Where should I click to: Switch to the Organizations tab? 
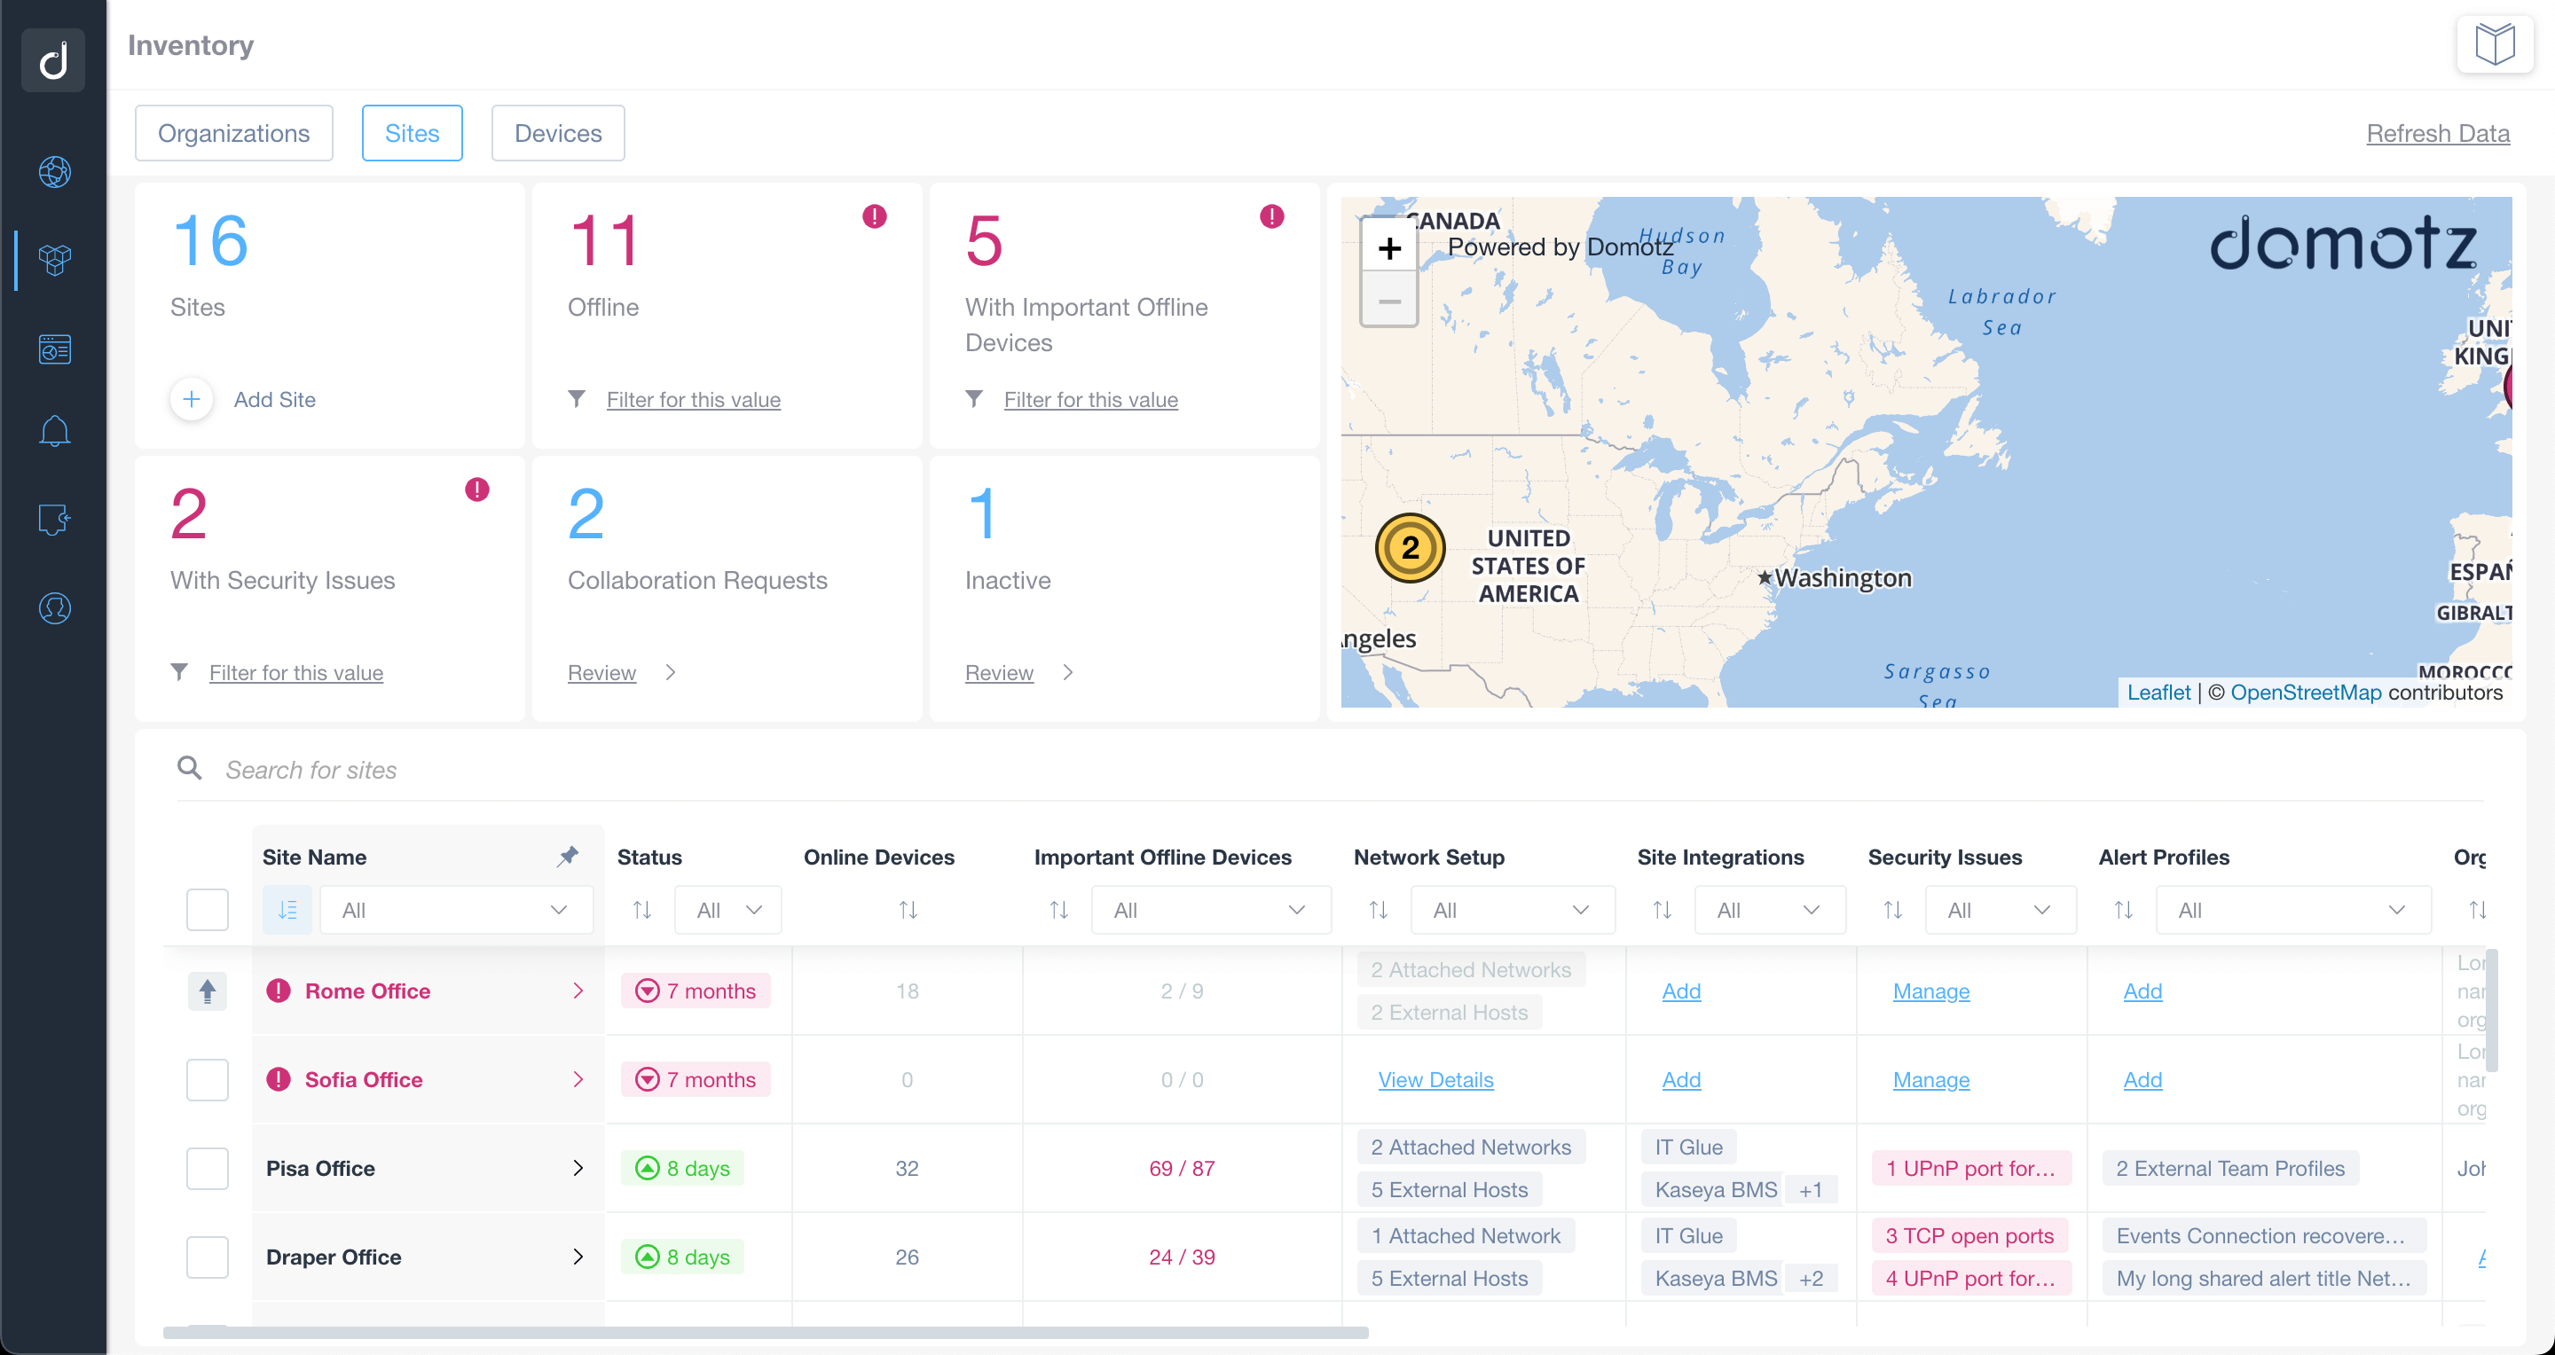tap(233, 132)
